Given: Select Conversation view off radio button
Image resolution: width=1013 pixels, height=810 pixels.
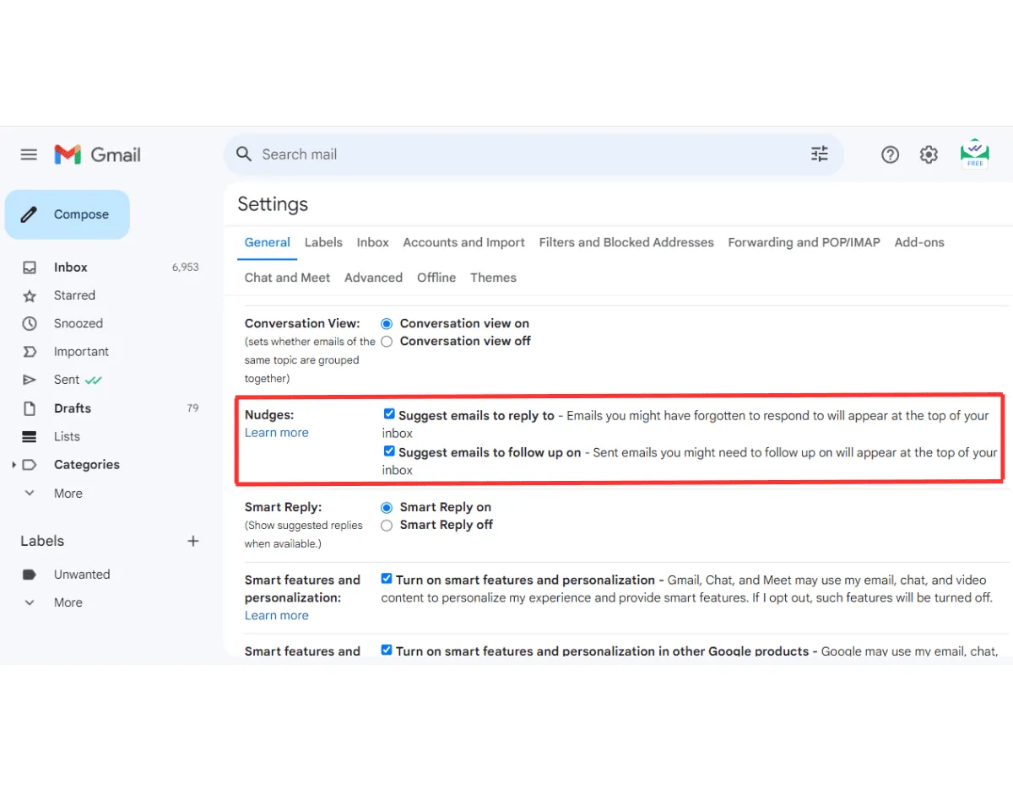Looking at the screenshot, I should (x=387, y=341).
